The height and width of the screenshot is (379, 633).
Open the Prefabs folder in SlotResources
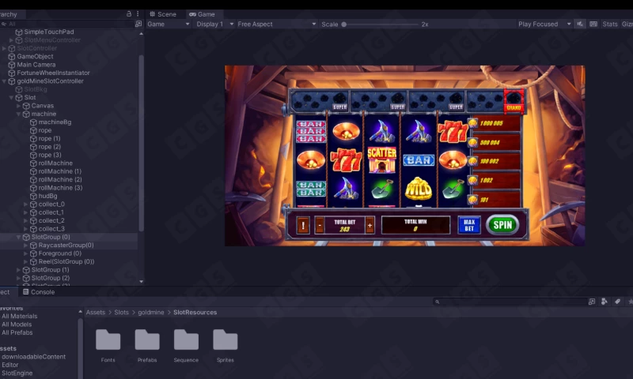point(147,340)
